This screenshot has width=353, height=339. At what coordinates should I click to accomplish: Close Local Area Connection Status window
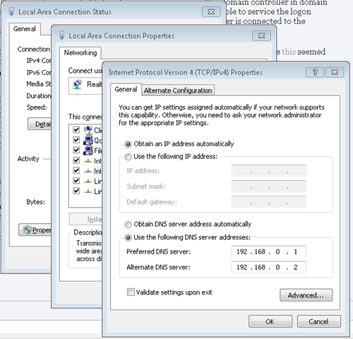211,12
